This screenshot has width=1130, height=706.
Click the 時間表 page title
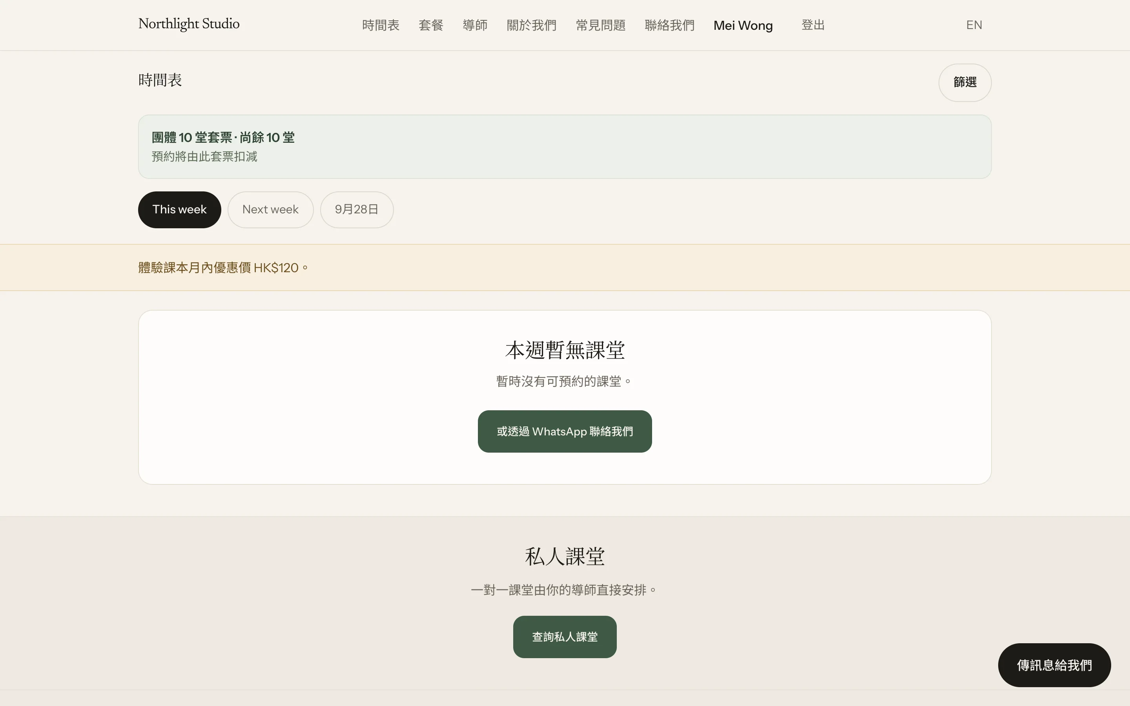[x=160, y=80]
